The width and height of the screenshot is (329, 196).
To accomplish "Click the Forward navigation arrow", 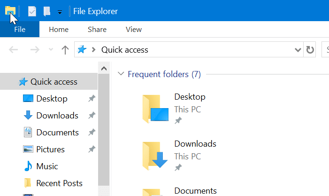I will click(x=35, y=50).
